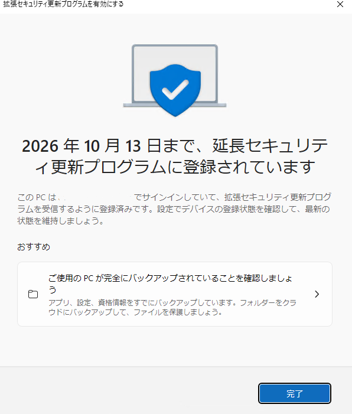
Task: Click the white checkmark inside the shield
Action: coord(175,90)
